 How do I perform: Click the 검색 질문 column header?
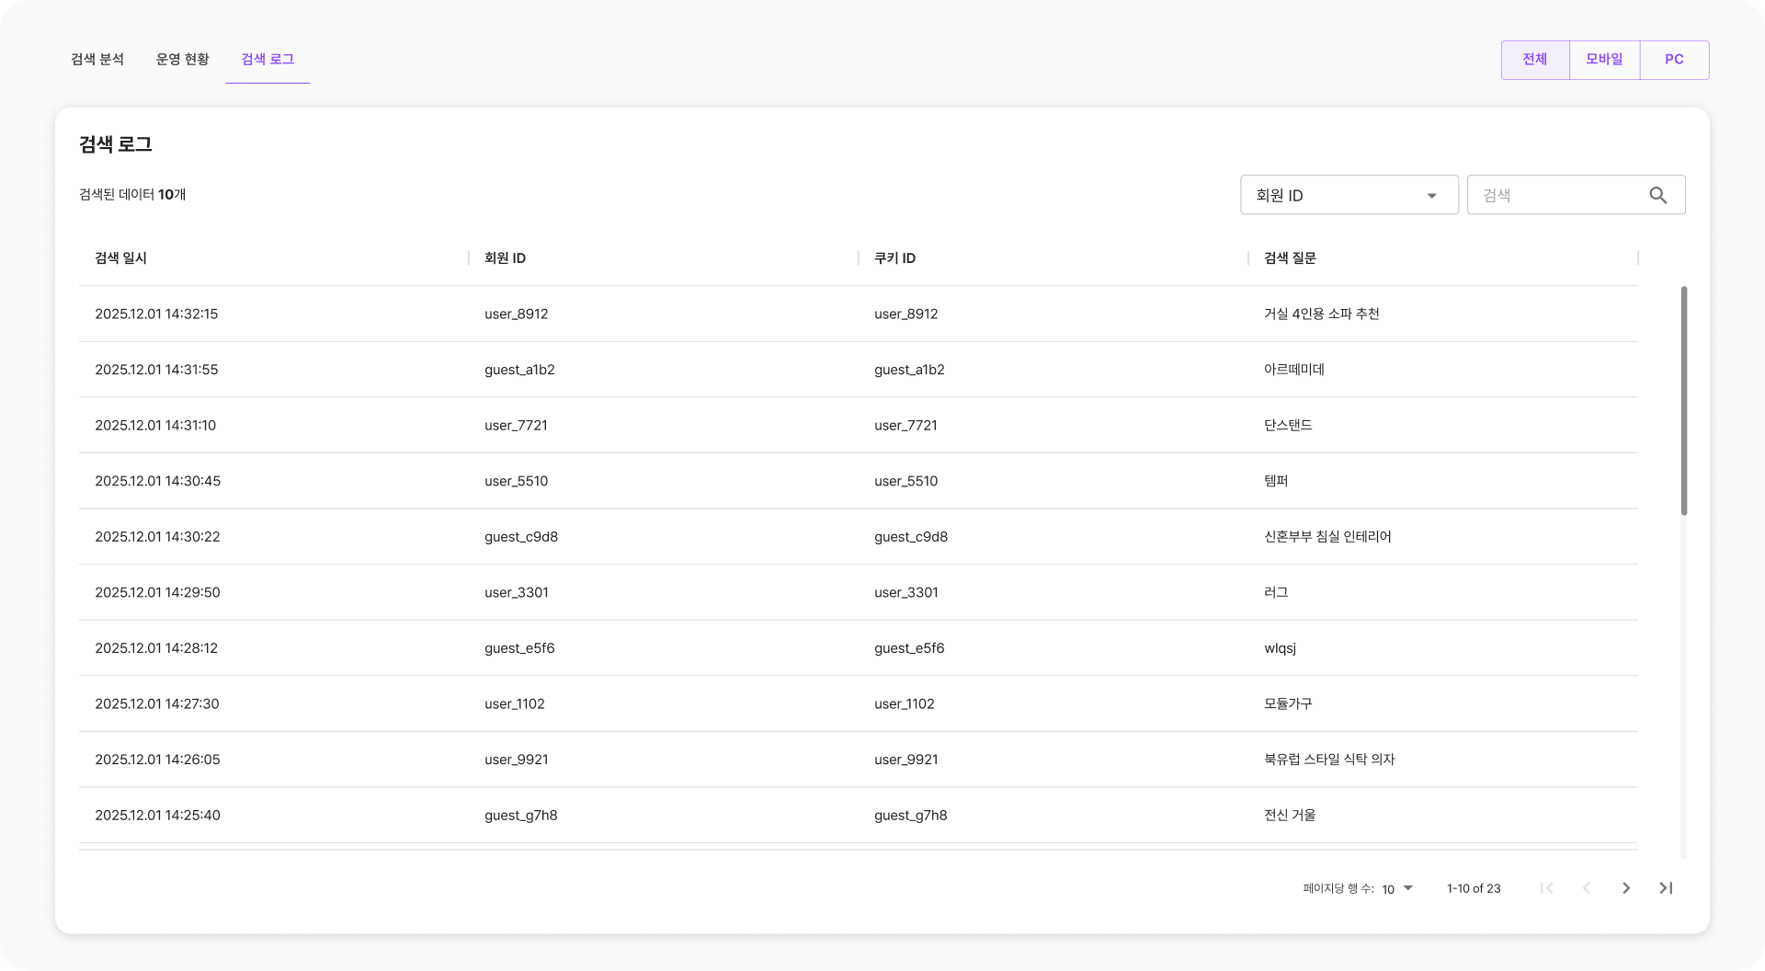[x=1290, y=258]
